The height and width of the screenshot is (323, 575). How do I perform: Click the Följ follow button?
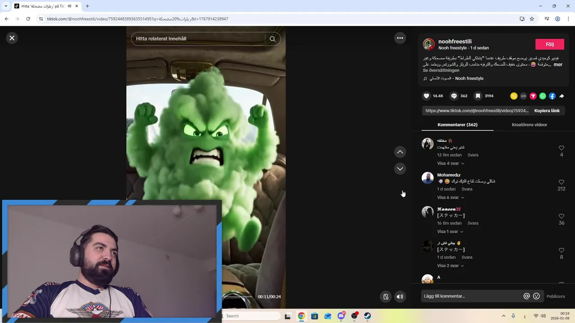pyautogui.click(x=550, y=44)
